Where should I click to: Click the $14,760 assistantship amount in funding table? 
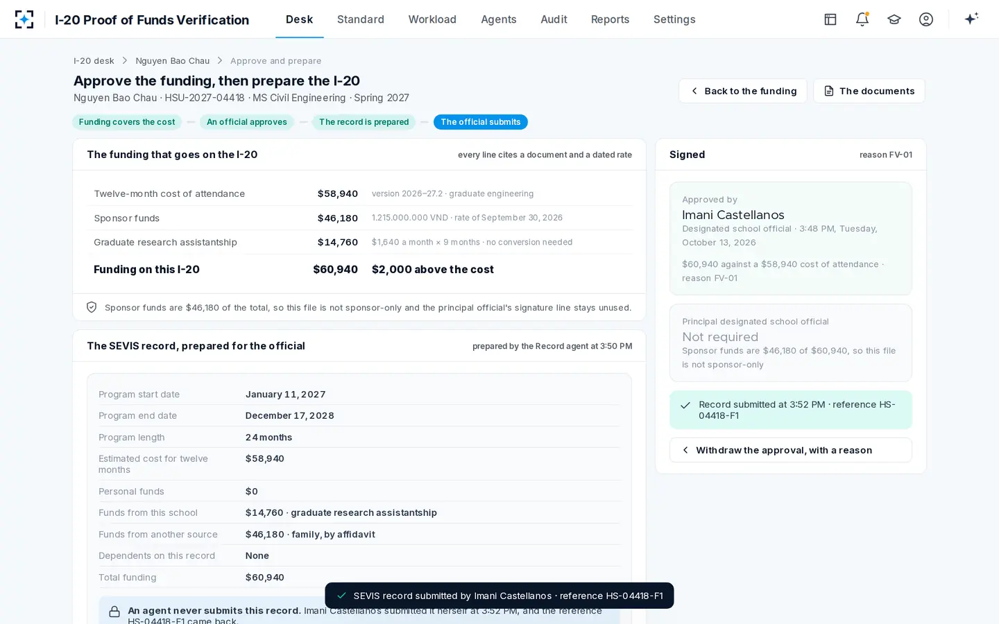[x=338, y=242]
